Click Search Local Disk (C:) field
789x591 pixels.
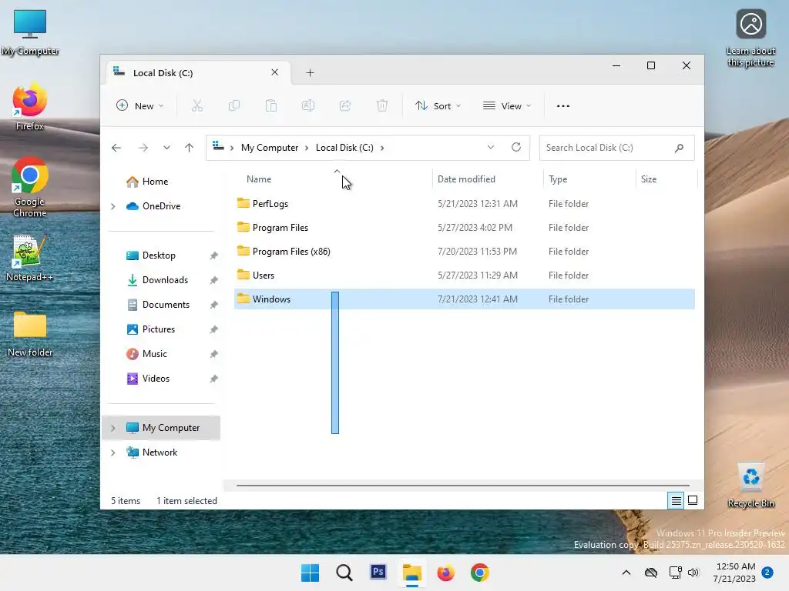[617, 148]
